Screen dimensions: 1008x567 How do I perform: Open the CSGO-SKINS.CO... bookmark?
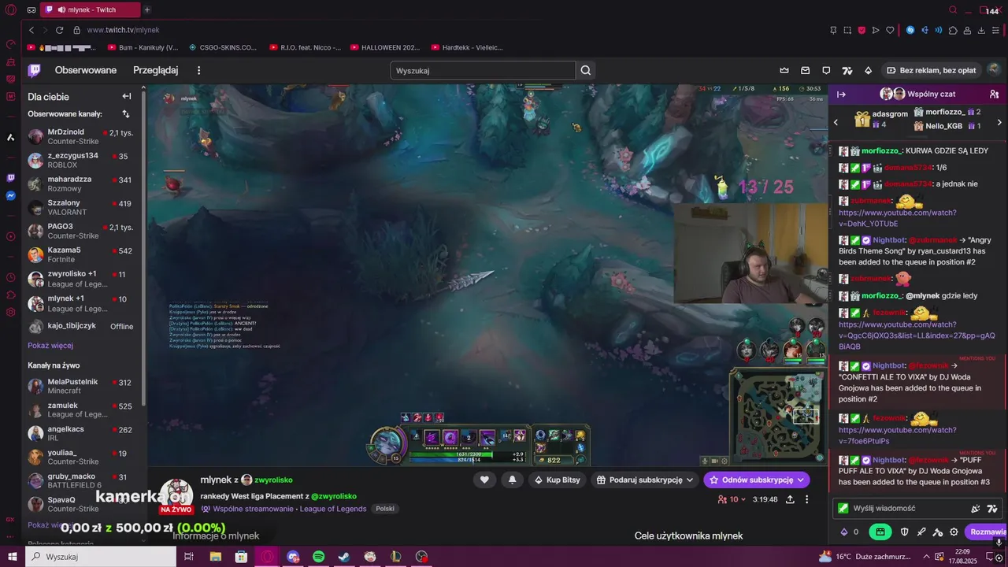pyautogui.click(x=222, y=47)
